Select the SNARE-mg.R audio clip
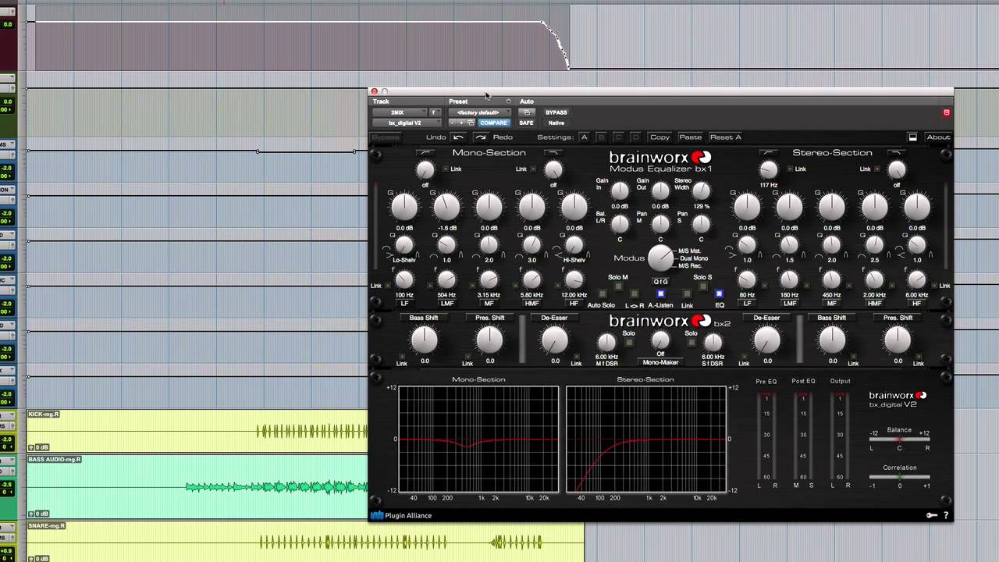This screenshot has width=999, height=562. click(x=305, y=542)
